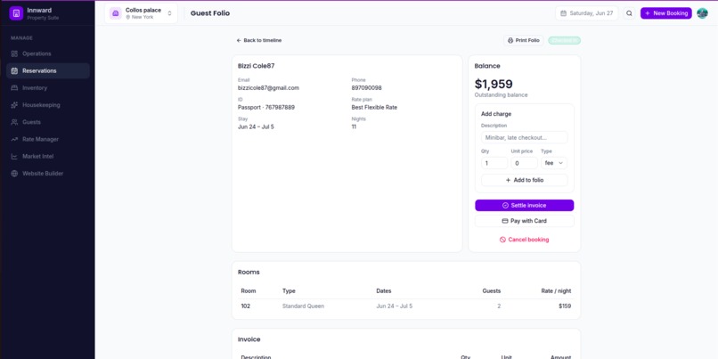Click the Jun 24 – Jul 5 room dates cell
This screenshot has height=359, width=718.
(395, 306)
